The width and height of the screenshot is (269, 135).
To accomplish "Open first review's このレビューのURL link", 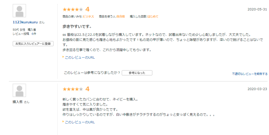I will click(x=80, y=58).
